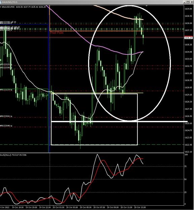Click the '20 Oct 03:30' time axis label
Viewport: 194px width, 210px height.
tap(72, 207)
